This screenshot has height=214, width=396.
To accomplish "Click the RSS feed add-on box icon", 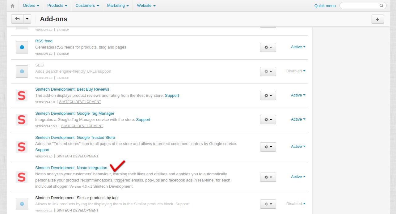I will [22, 47].
